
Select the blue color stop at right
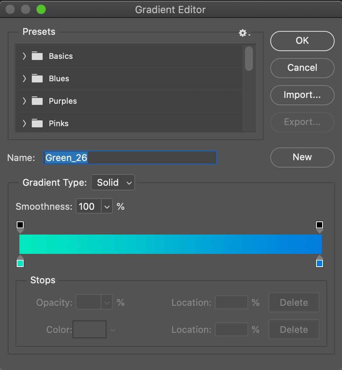pyautogui.click(x=319, y=263)
